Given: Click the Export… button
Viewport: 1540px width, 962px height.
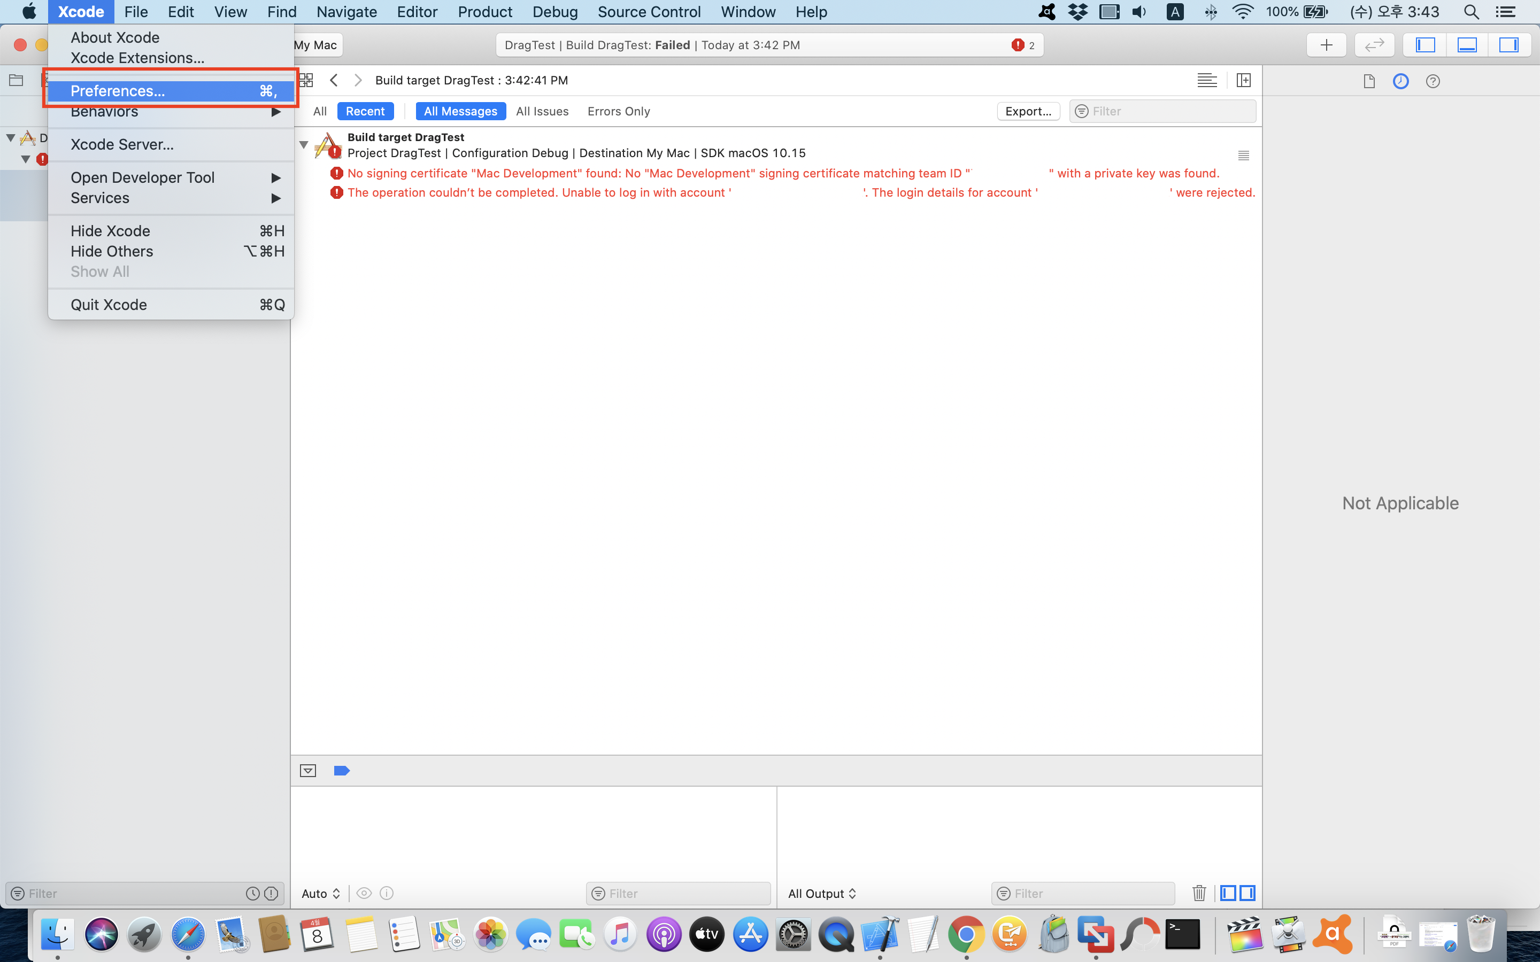Looking at the screenshot, I should pos(1028,111).
